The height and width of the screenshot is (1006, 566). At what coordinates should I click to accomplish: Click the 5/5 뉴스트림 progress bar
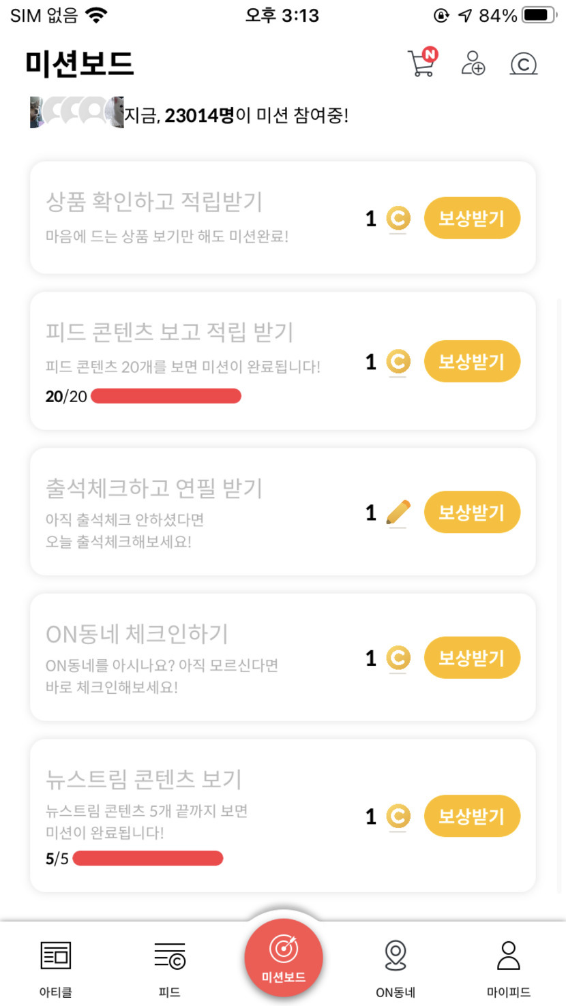[x=148, y=858]
